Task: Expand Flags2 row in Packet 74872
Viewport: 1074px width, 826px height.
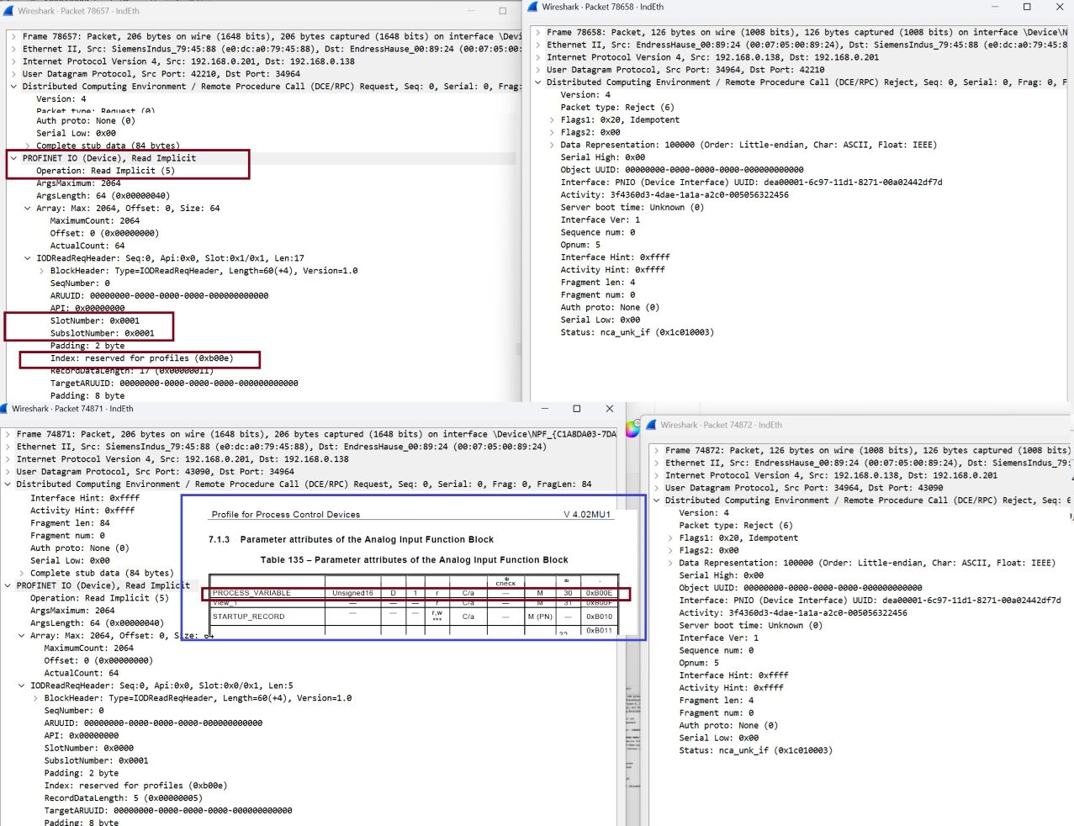Action: pos(670,550)
